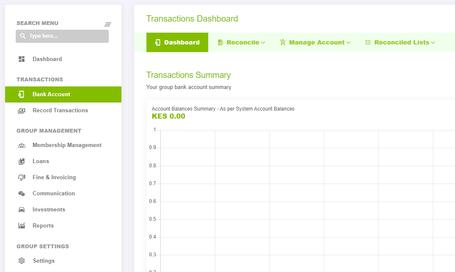Open Bank Account in sidebar

click(x=63, y=94)
